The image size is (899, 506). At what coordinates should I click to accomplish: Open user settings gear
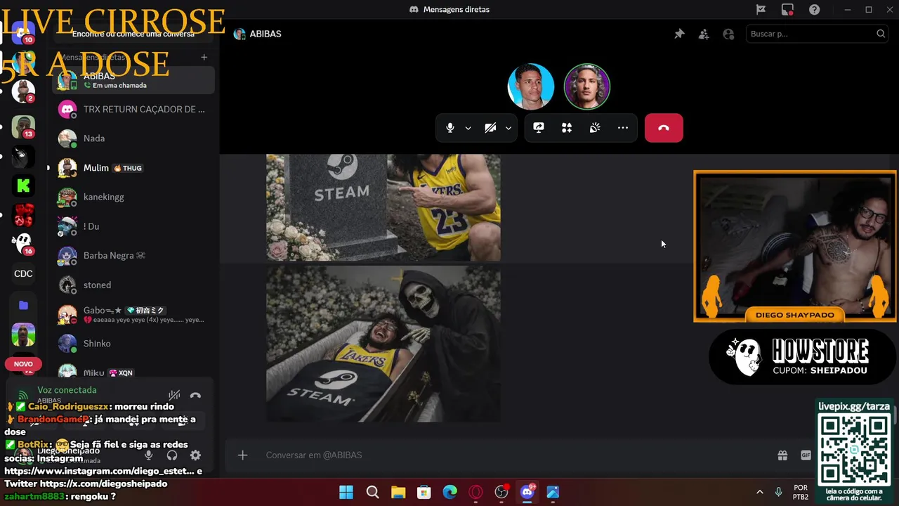(x=195, y=455)
